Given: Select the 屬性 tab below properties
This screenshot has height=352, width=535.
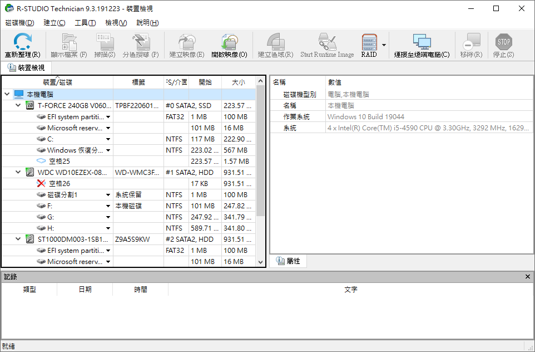Looking at the screenshot, I should pyautogui.click(x=288, y=261).
